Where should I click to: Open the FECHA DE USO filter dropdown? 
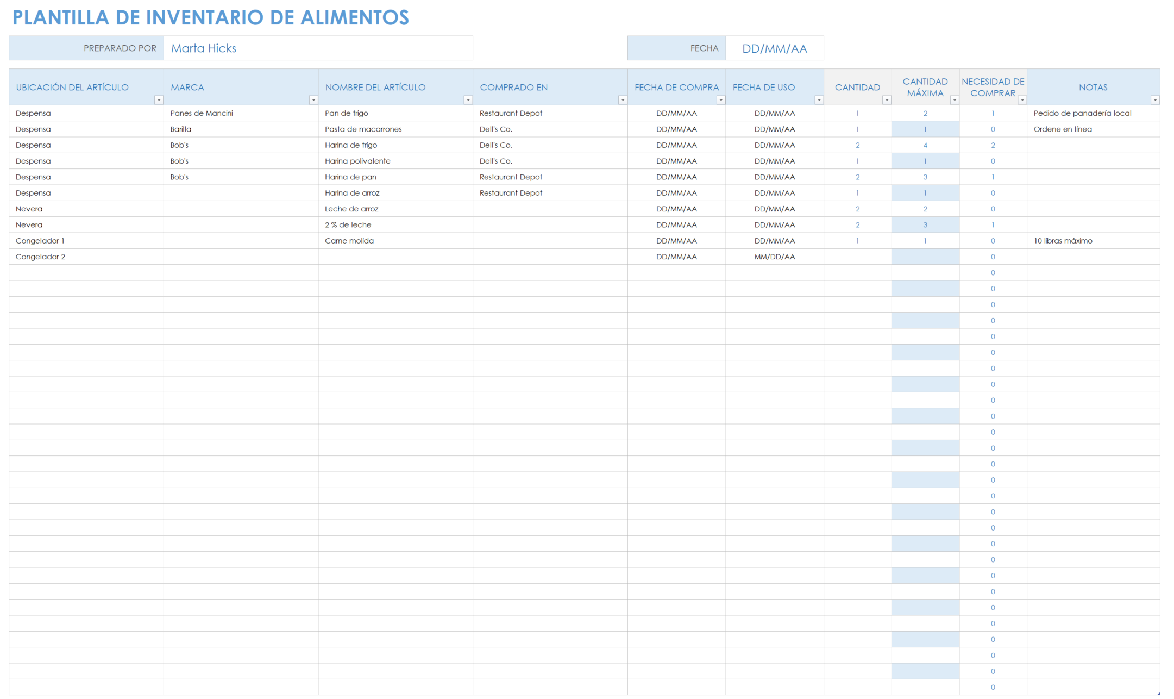(x=819, y=100)
